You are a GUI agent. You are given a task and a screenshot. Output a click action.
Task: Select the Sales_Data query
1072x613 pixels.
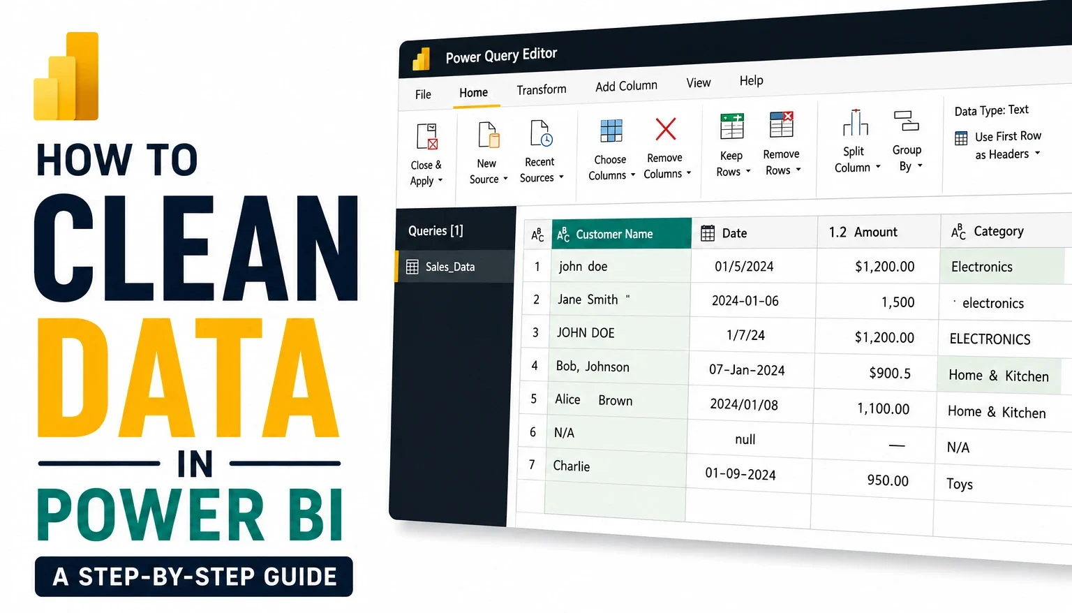pos(455,267)
